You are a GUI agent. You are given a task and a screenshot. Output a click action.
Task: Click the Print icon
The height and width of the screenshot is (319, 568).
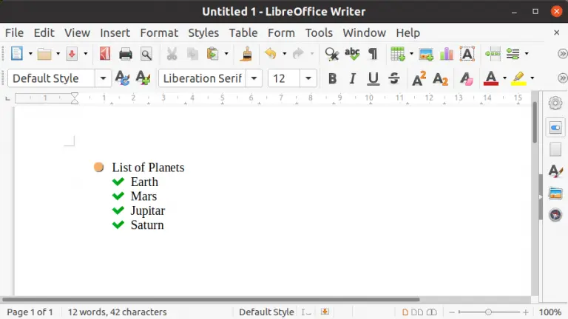(126, 54)
